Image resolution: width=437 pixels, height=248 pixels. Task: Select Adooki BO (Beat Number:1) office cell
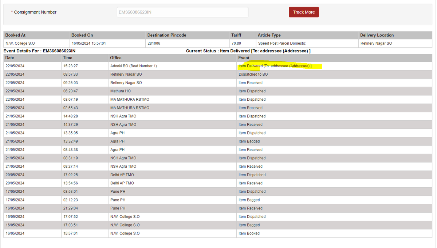172,66
